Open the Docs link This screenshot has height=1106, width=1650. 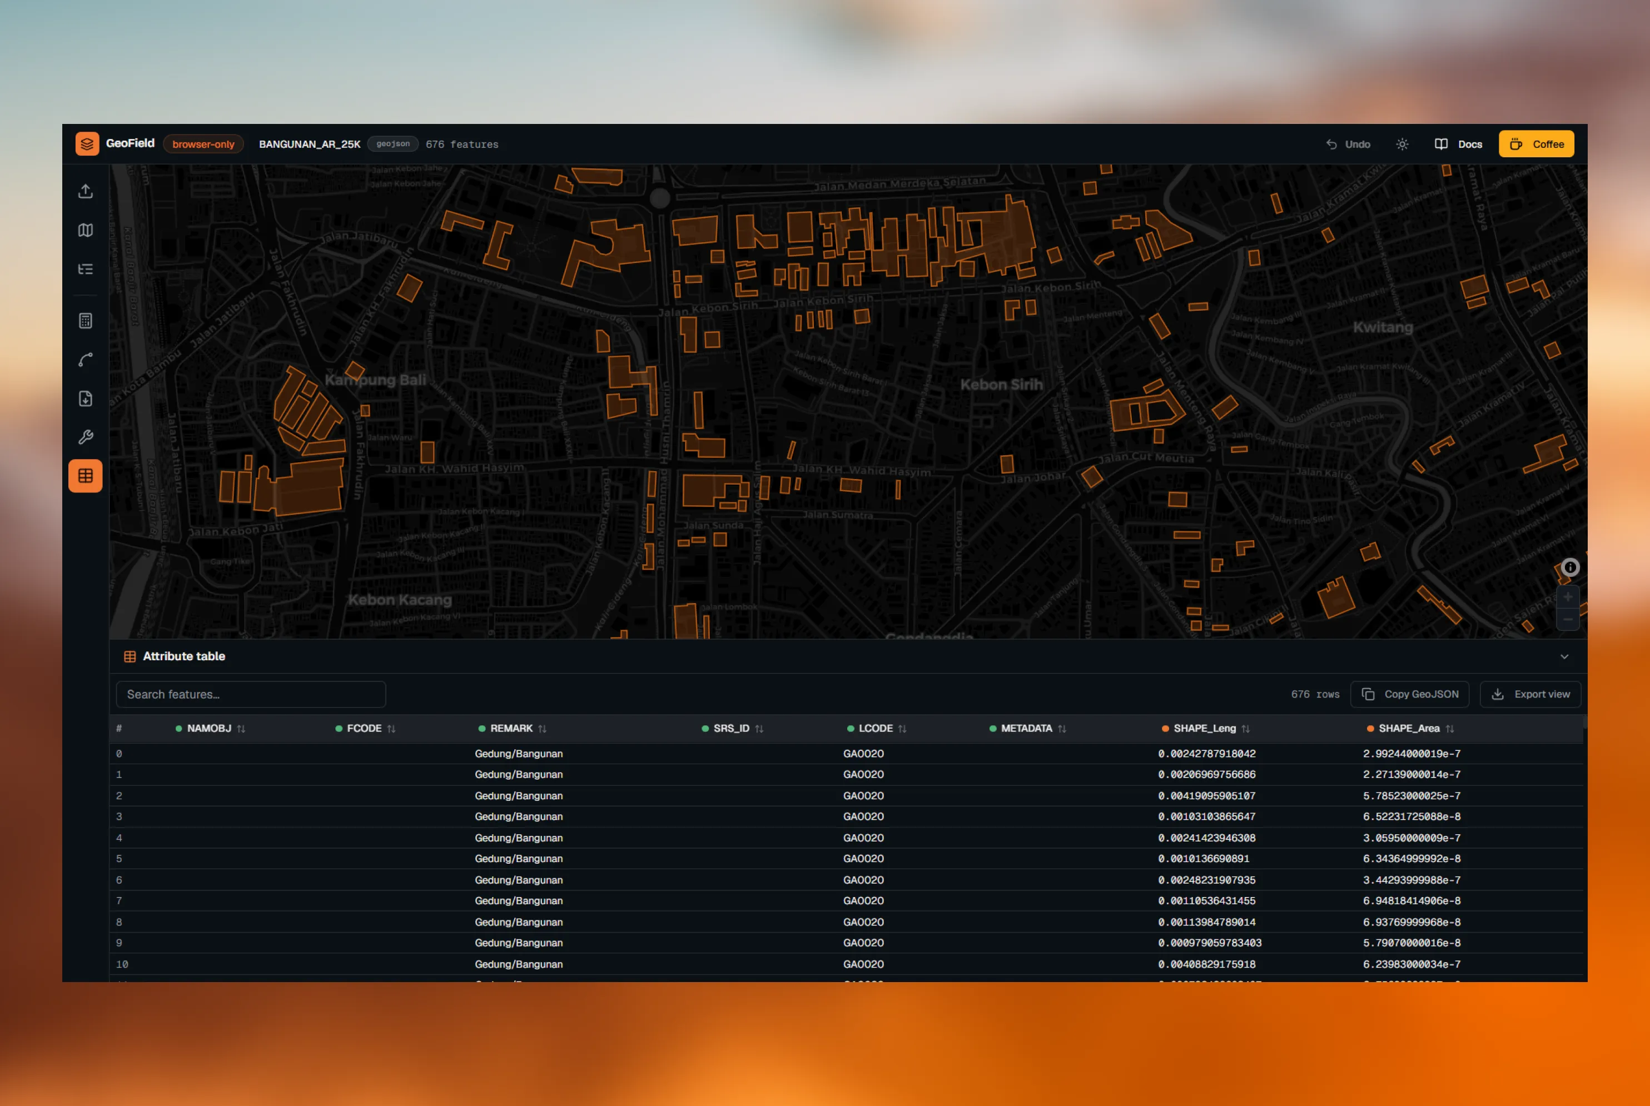(1458, 144)
